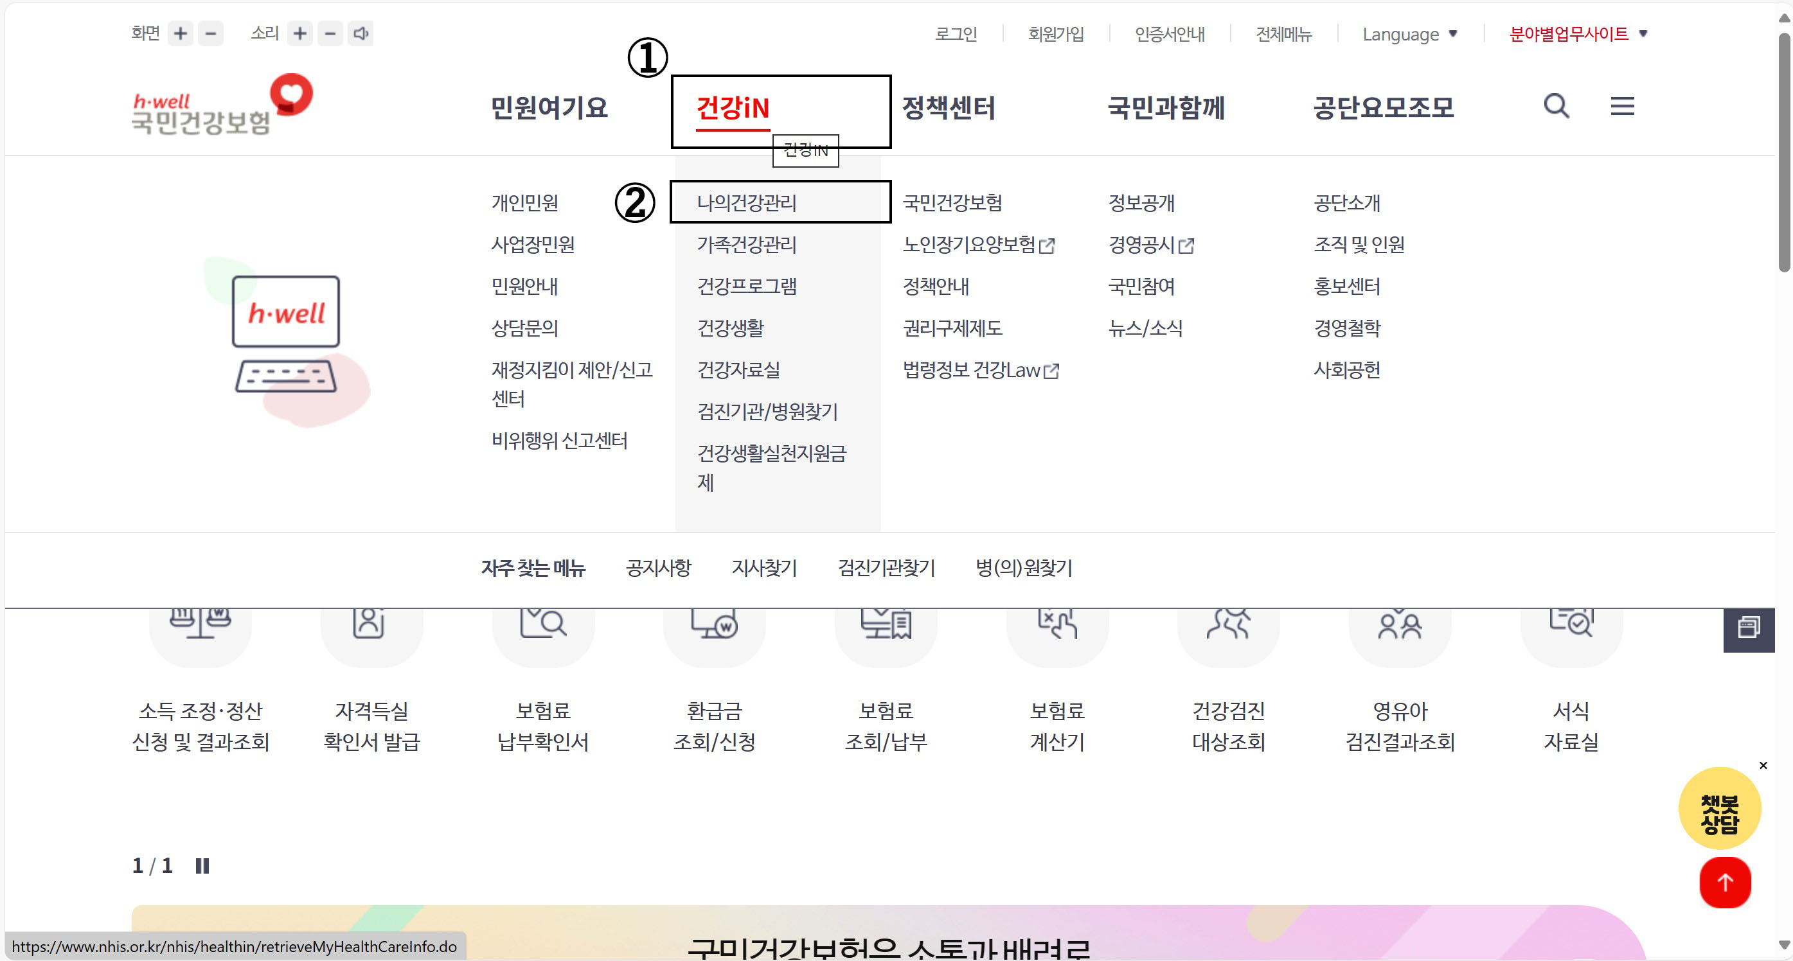Select the 권리구제제도 submenu item
The image size is (1793, 961).
[952, 328]
